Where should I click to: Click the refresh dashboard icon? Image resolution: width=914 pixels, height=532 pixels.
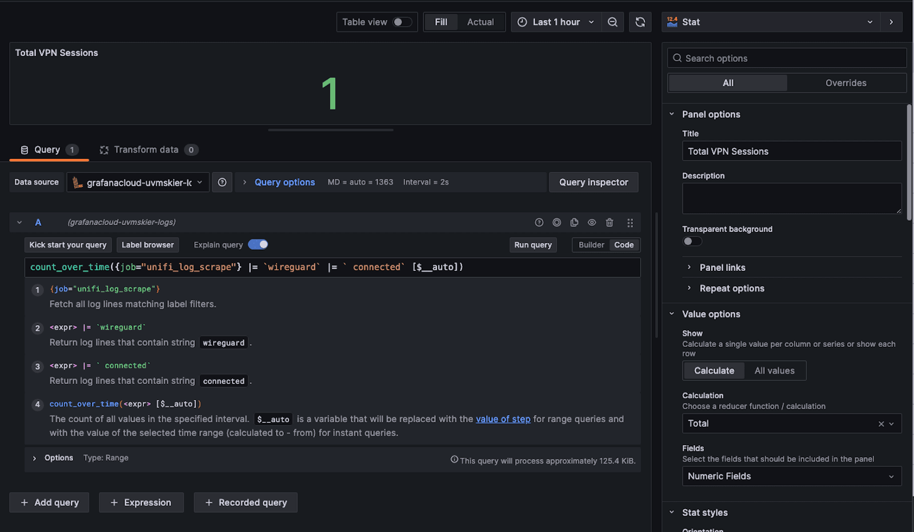point(640,22)
